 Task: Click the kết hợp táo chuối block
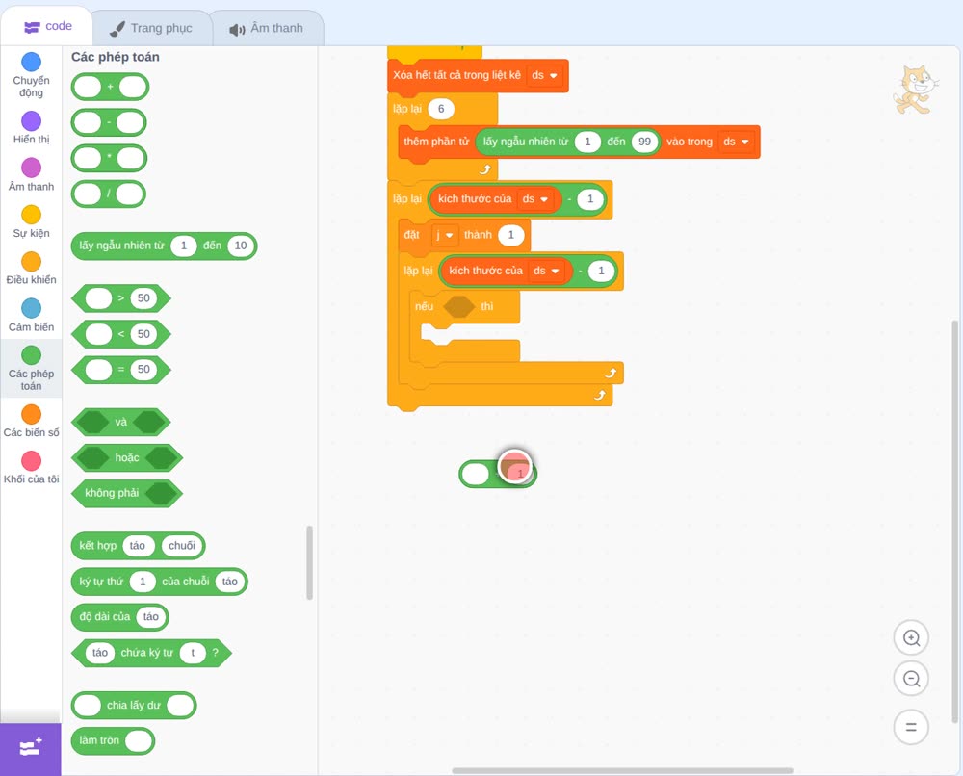(138, 546)
